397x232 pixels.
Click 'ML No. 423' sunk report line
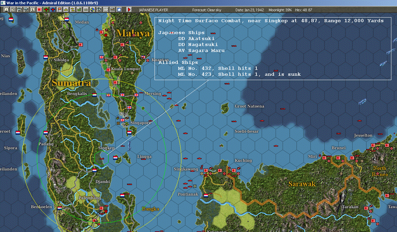(239, 74)
